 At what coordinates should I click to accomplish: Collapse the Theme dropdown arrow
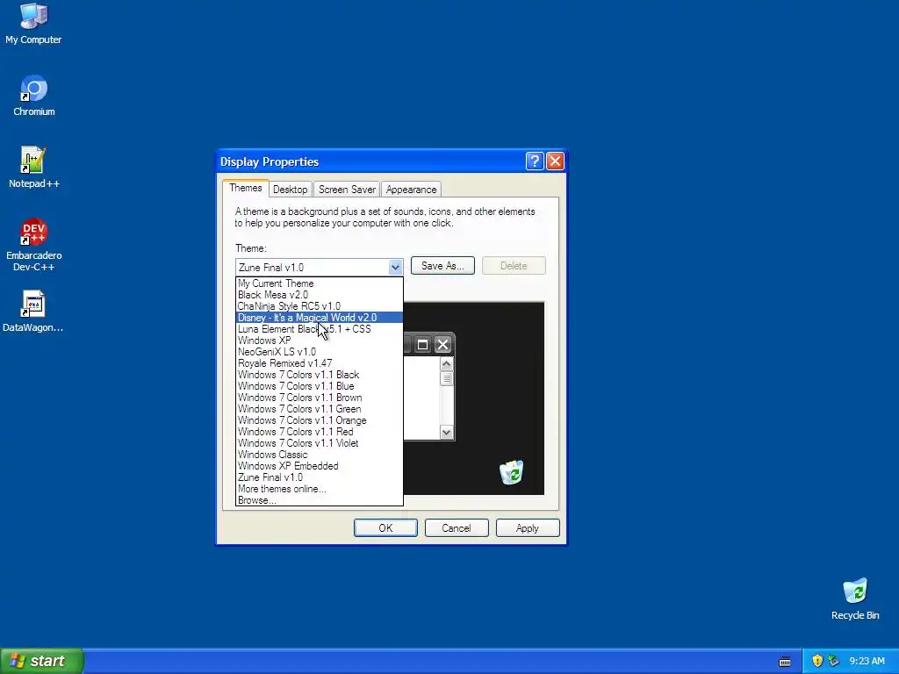click(395, 267)
